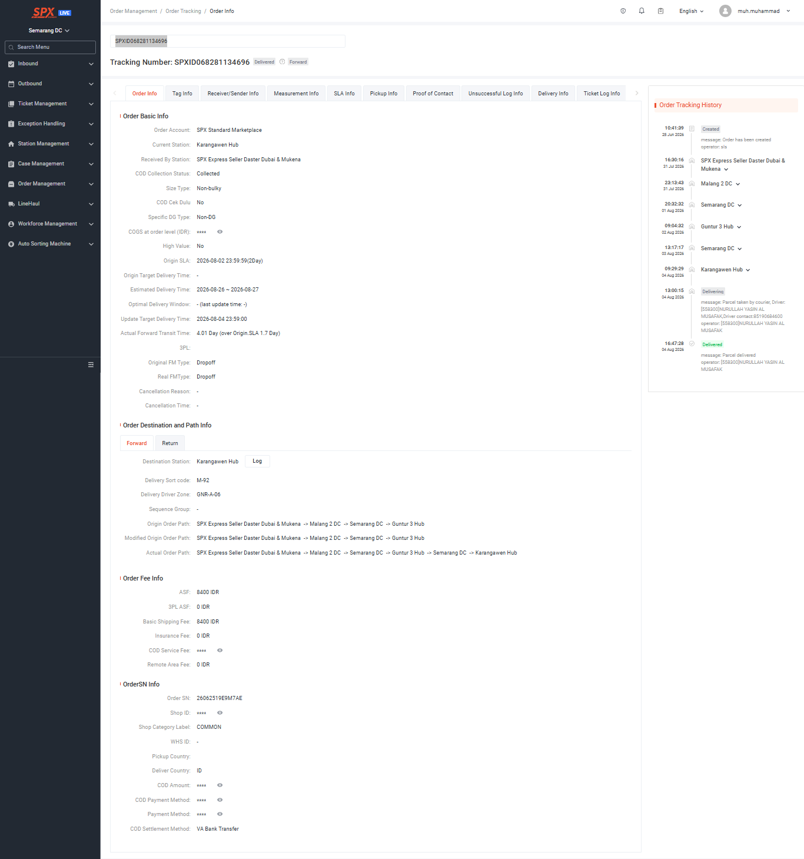The height and width of the screenshot is (859, 804).
Task: Select the Forward path tab
Action: coord(137,443)
